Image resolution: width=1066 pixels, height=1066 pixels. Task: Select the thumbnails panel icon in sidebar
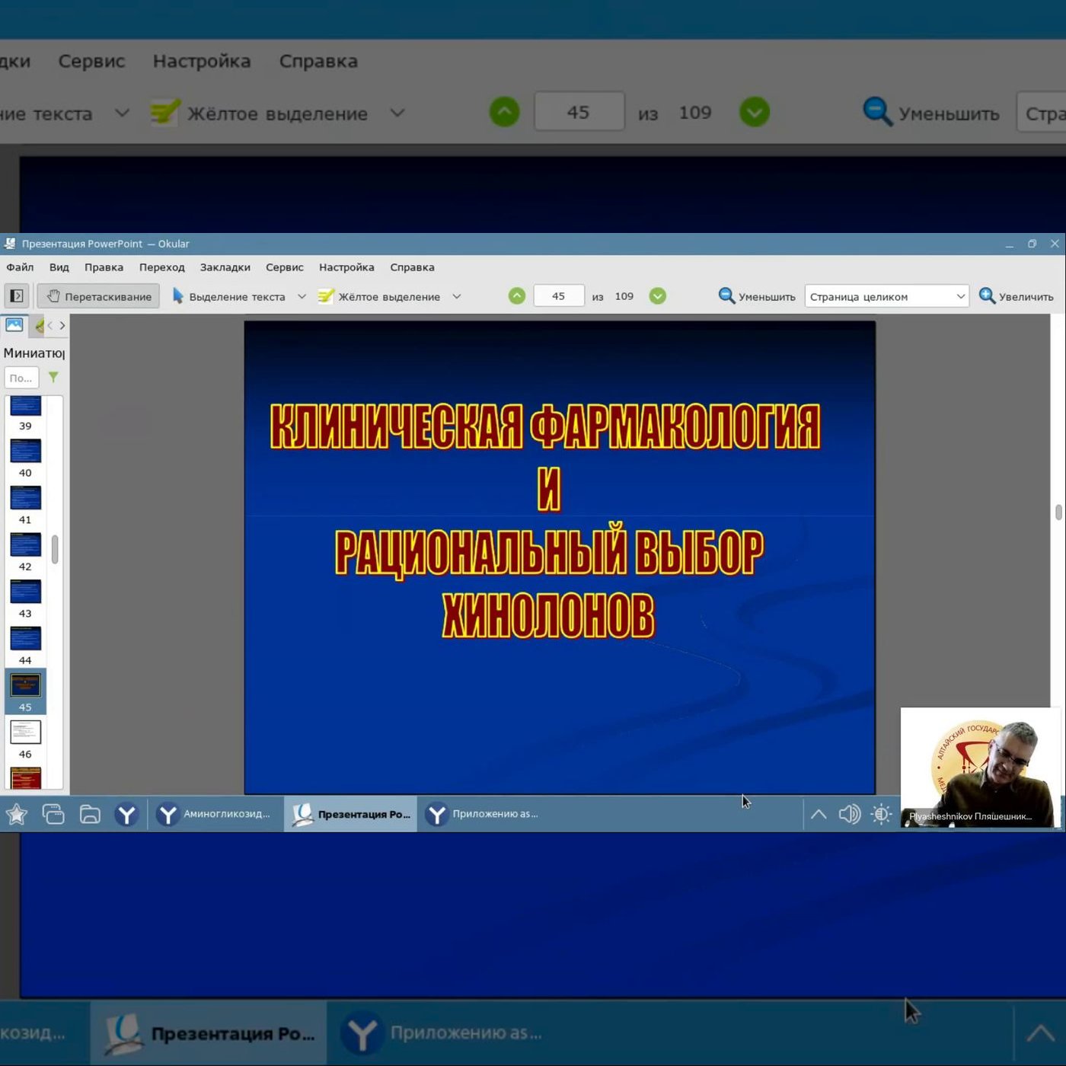[14, 325]
